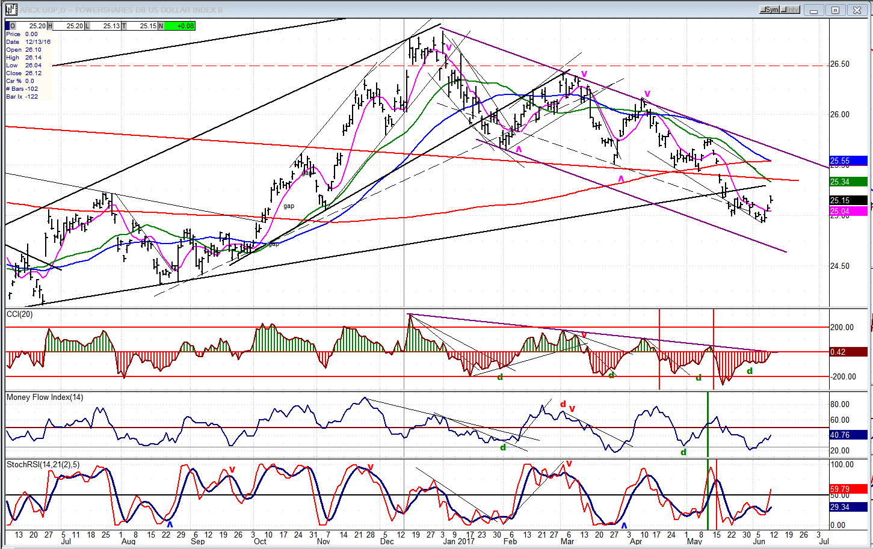Click the Bar Ix -122 row in data box
The height and width of the screenshot is (549, 873).
click(x=28, y=97)
